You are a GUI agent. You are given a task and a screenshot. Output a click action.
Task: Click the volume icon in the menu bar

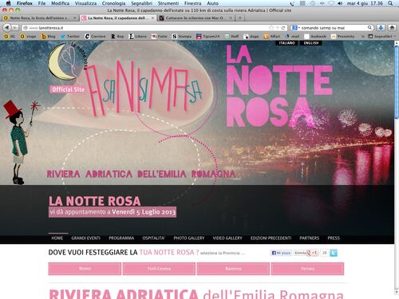[x=340, y=3]
